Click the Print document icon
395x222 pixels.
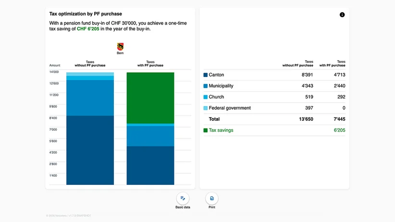[x=211, y=198]
